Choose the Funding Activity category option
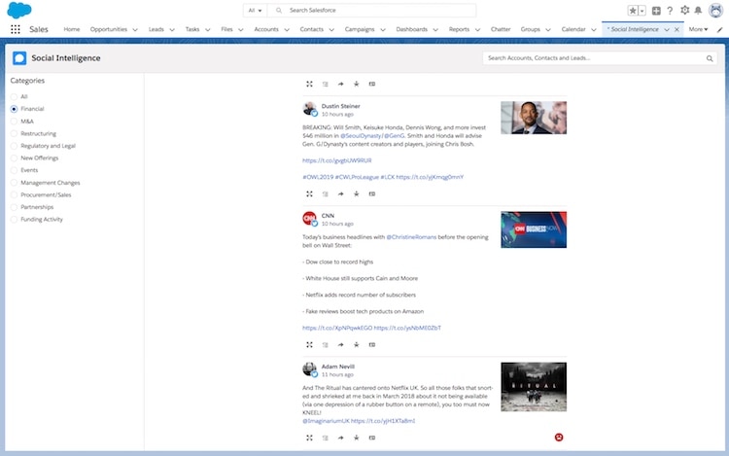The image size is (729, 456). [x=15, y=219]
